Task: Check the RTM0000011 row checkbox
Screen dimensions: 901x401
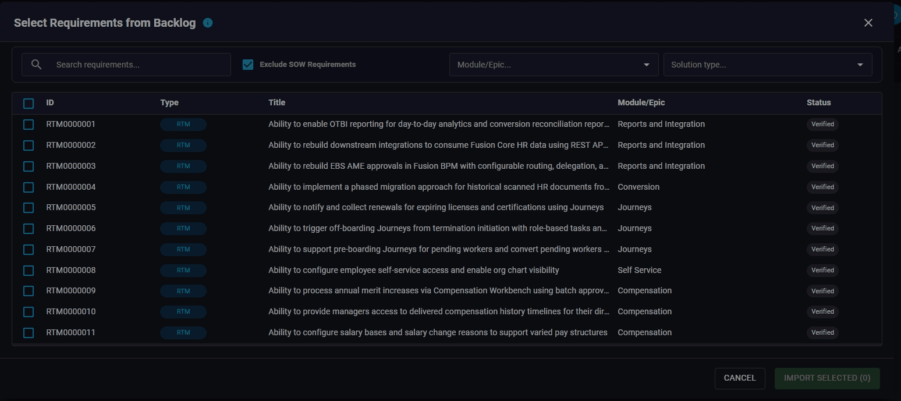Action: click(x=29, y=333)
